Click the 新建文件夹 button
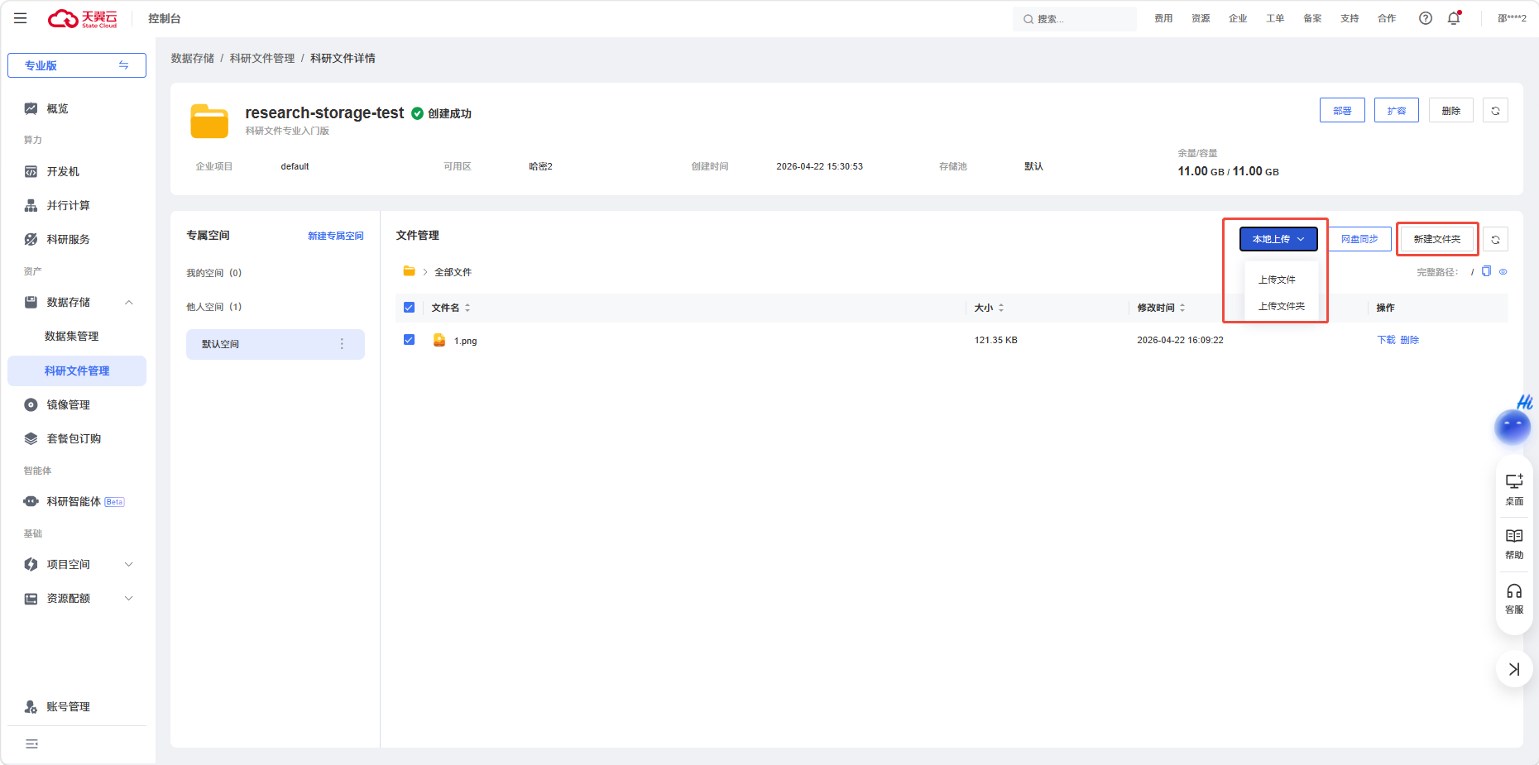Viewport: 1539px width, 765px height. pyautogui.click(x=1437, y=239)
